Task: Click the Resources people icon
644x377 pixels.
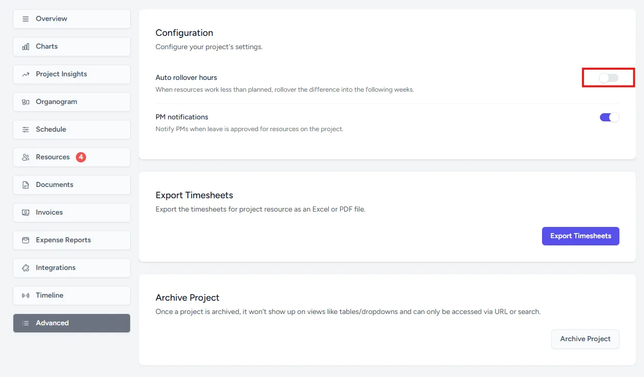Action: click(x=26, y=157)
